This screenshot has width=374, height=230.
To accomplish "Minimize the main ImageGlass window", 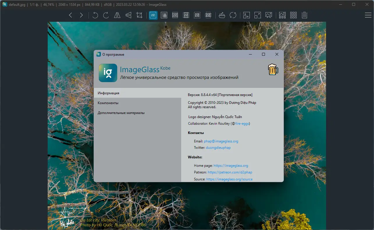I will (341, 4).
